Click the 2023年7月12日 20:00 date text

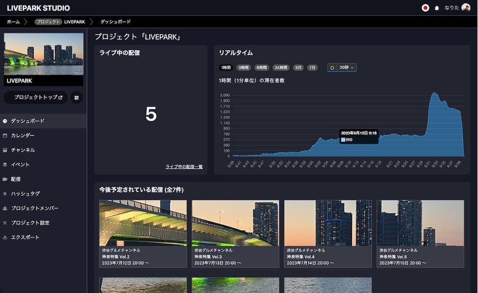(x=125, y=263)
